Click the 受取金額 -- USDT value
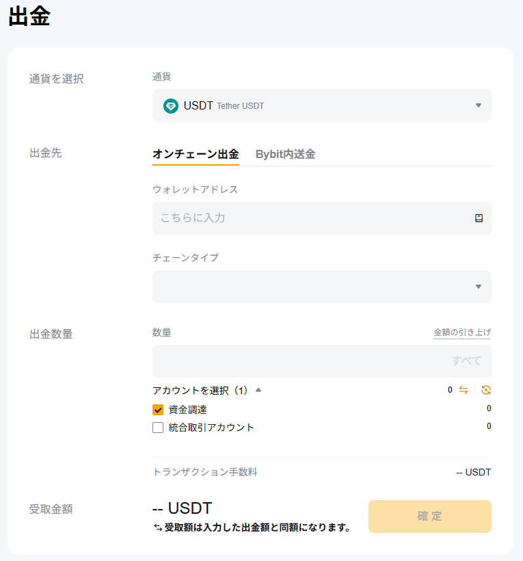The image size is (523, 561). (182, 508)
